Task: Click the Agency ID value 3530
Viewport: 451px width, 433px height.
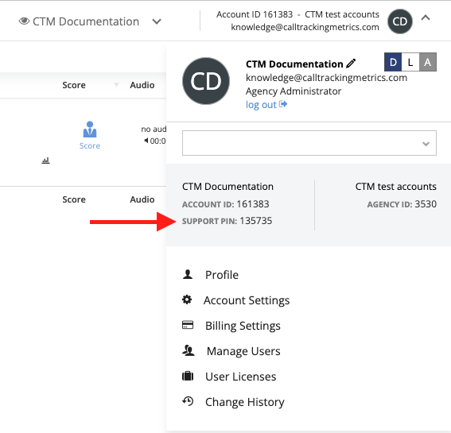Action: pos(426,204)
